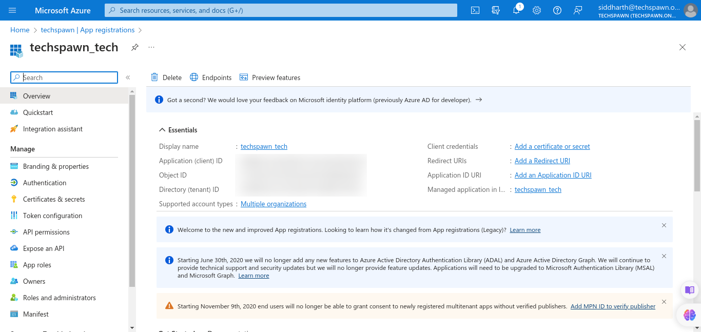Click Add a certificate or secret link
The image size is (701, 332).
pyautogui.click(x=552, y=147)
